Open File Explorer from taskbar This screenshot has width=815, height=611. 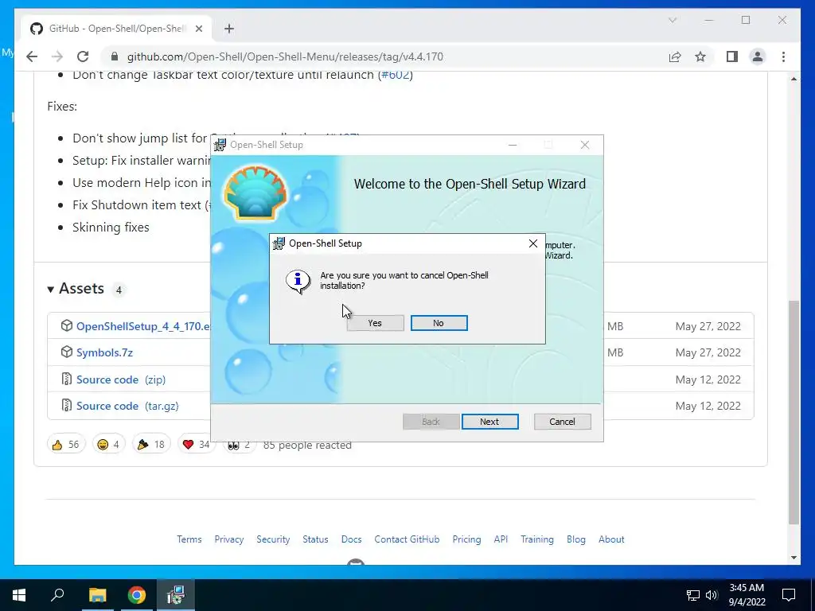click(97, 595)
